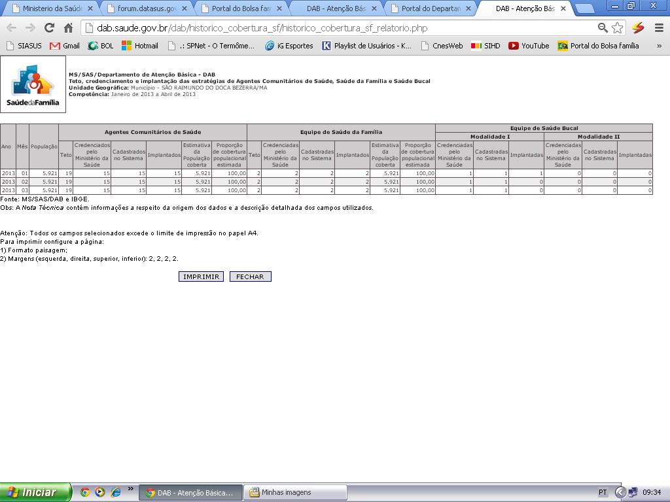The height and width of the screenshot is (502, 670).
Task: Launch Internet Explorer from quick launch
Action: tap(115, 492)
